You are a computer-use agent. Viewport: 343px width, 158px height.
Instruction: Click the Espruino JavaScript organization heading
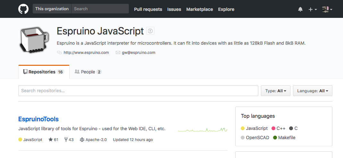click(x=100, y=31)
